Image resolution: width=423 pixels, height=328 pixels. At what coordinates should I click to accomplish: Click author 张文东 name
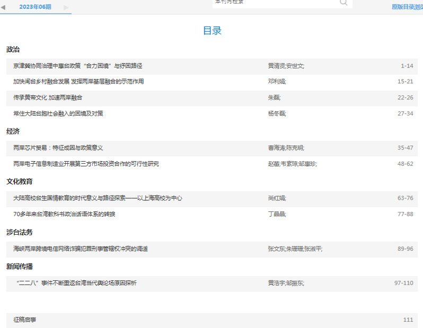point(276,249)
